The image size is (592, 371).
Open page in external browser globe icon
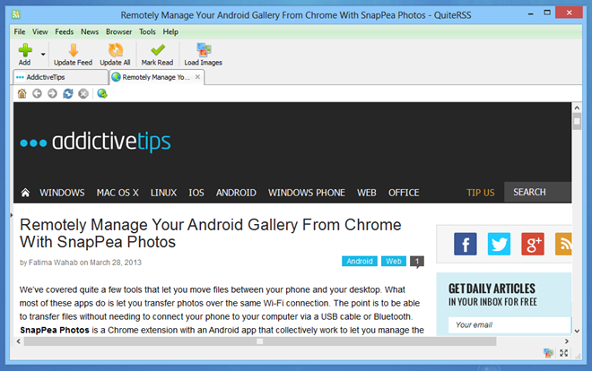click(102, 93)
